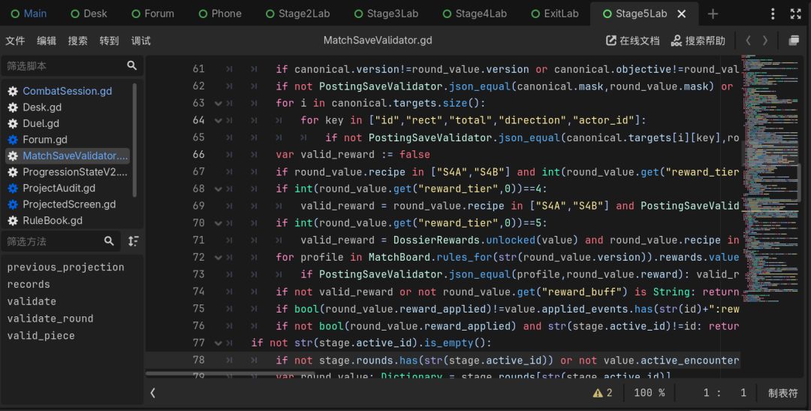Click line number 66 in the gutter

[x=198, y=154]
